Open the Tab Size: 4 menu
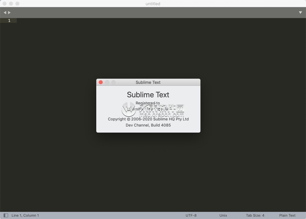 (x=255, y=215)
